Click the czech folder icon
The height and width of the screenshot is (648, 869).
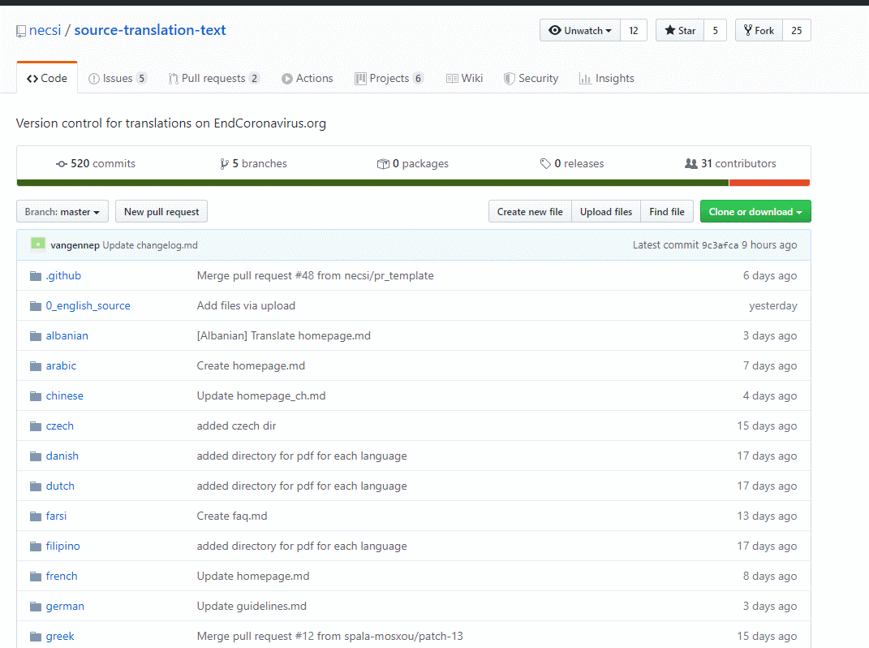tap(36, 426)
